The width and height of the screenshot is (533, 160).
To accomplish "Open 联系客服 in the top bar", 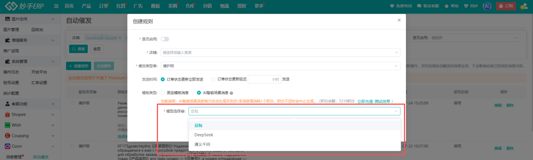I will pyautogui.click(x=428, y=6).
